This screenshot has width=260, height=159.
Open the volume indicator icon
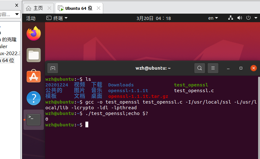[x=240, y=18]
